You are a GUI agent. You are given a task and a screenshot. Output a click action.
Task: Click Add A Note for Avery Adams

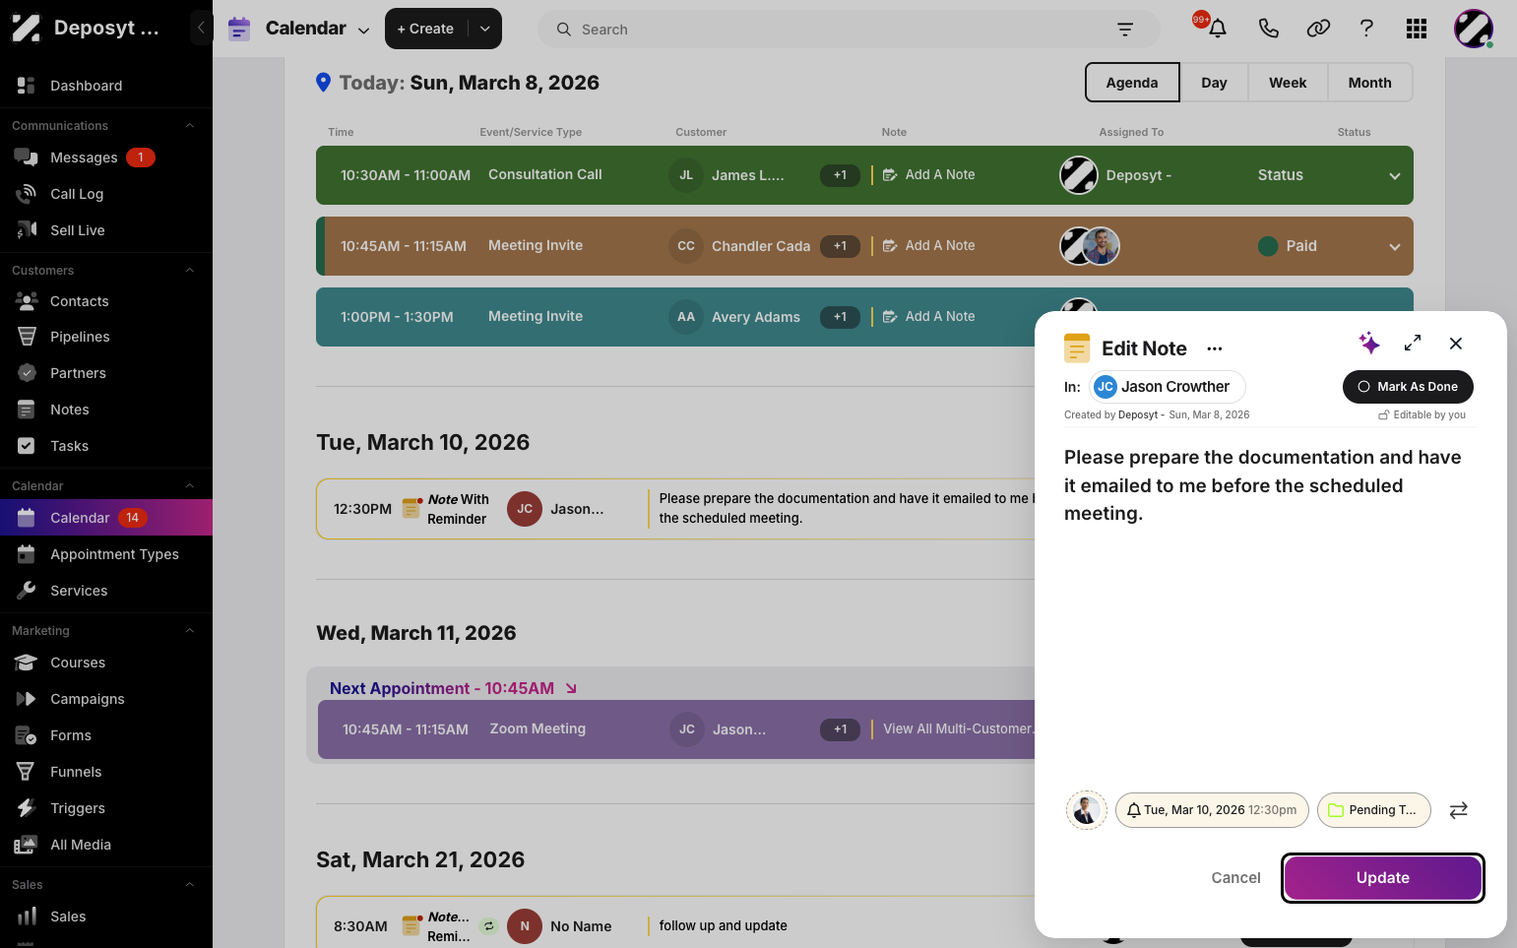tap(929, 316)
